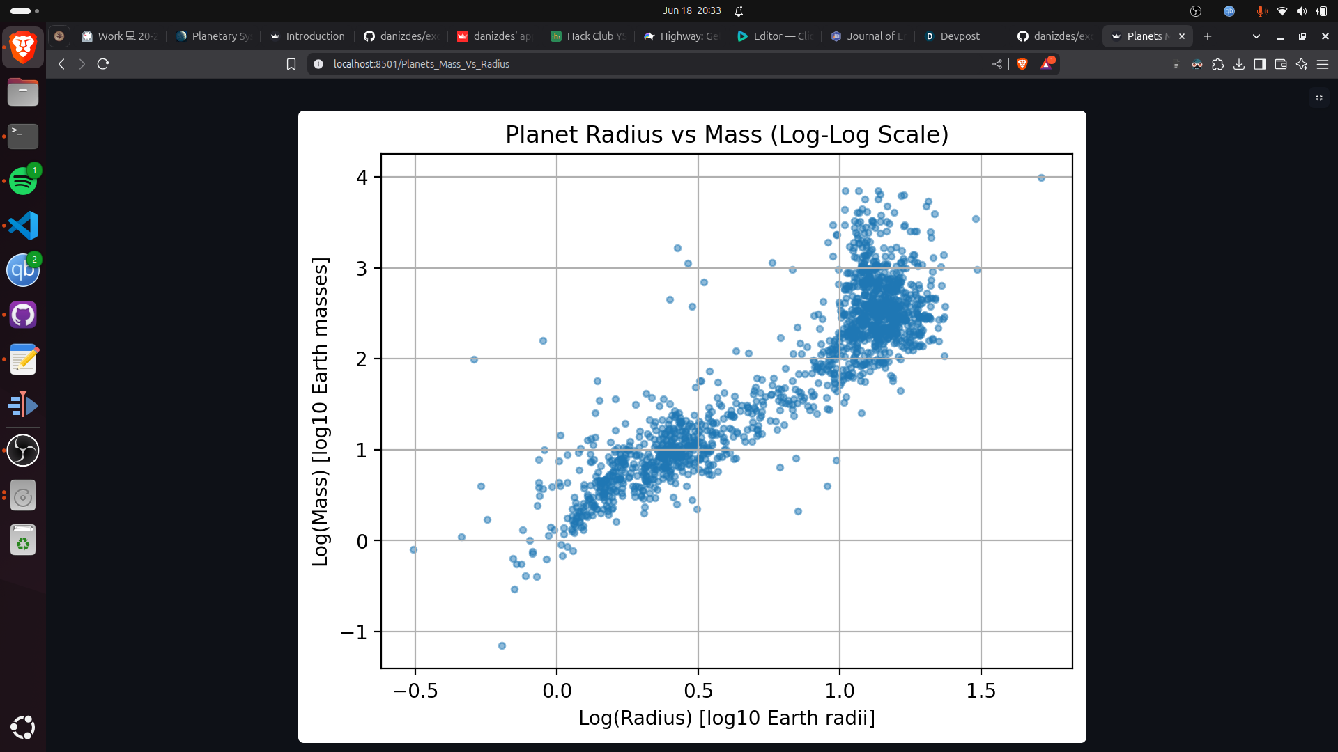Switch to the Devpost tab
Image resolution: width=1338 pixels, height=752 pixels.
[x=959, y=36]
